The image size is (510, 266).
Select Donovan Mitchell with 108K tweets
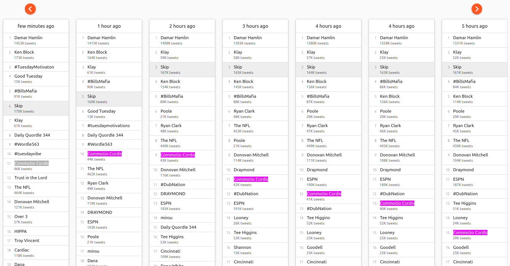pyautogui.click(x=402, y=158)
